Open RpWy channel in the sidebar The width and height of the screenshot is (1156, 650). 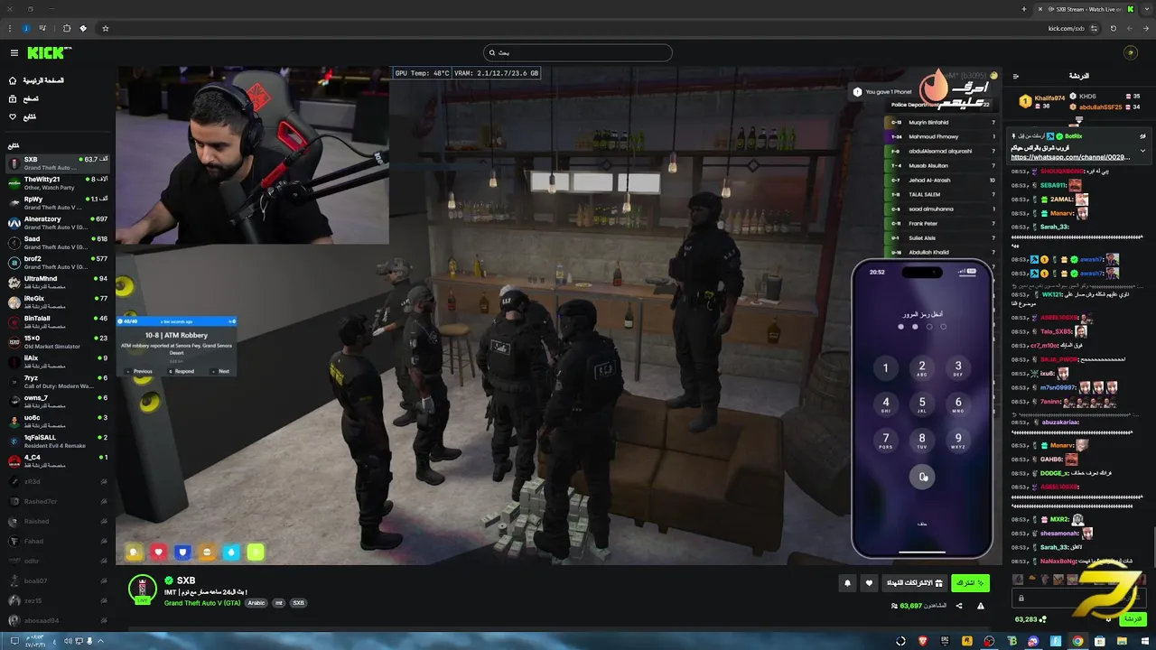click(58, 203)
